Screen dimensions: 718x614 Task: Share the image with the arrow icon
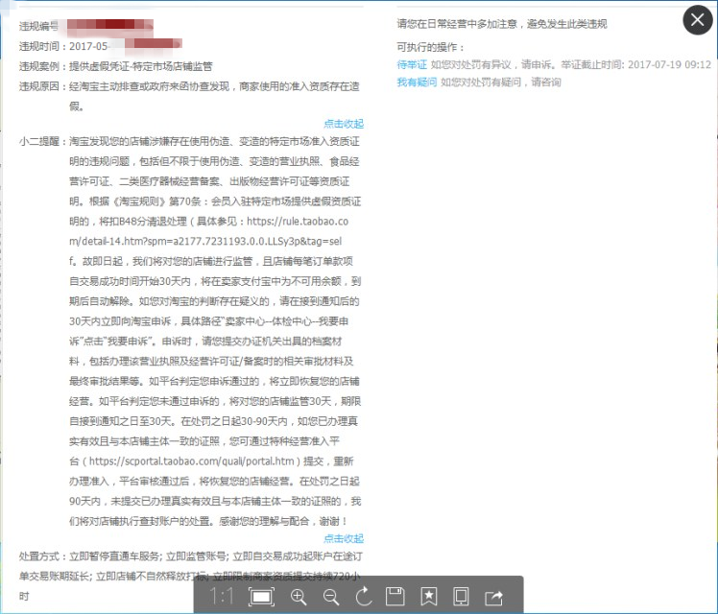point(494,597)
